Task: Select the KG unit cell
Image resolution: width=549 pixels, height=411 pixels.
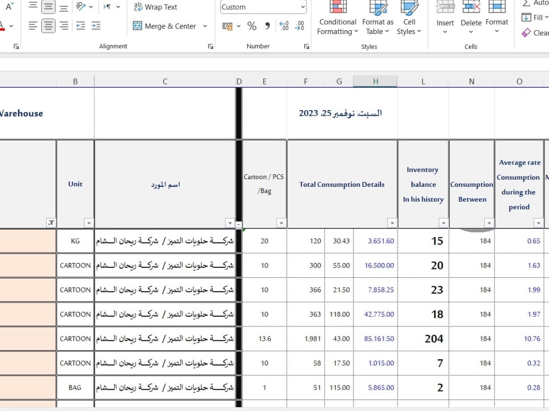Action: point(75,241)
